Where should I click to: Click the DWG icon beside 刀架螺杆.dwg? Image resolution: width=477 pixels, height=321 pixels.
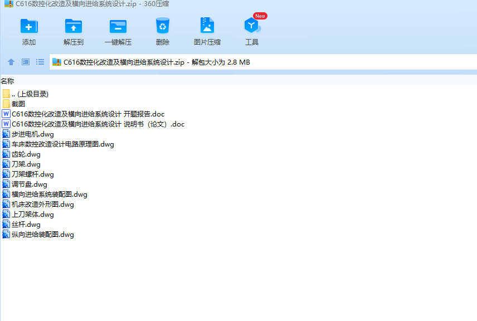6,174
